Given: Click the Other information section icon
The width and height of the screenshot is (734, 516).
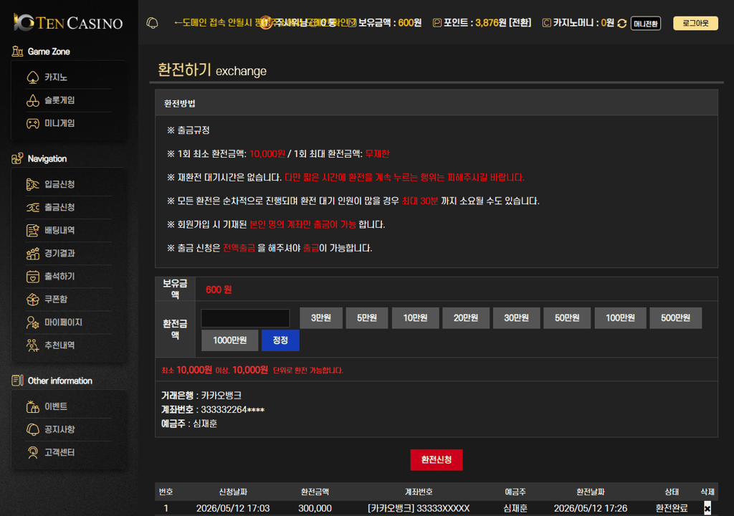Looking at the screenshot, I should [17, 381].
